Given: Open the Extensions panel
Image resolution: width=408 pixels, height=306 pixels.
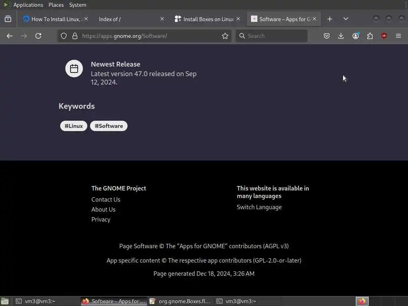Looking at the screenshot, I should 370,36.
